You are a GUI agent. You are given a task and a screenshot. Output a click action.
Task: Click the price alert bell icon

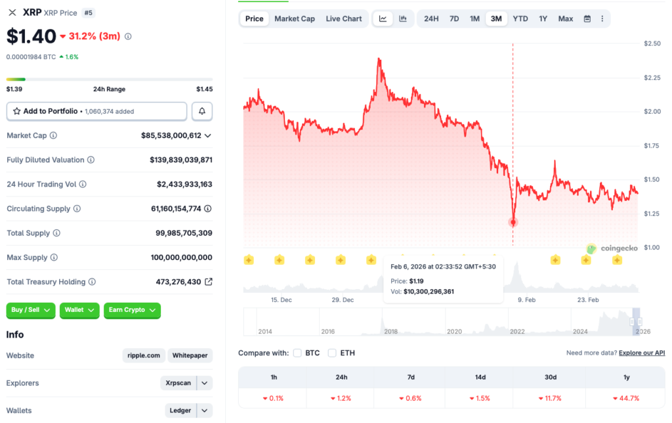(x=202, y=112)
